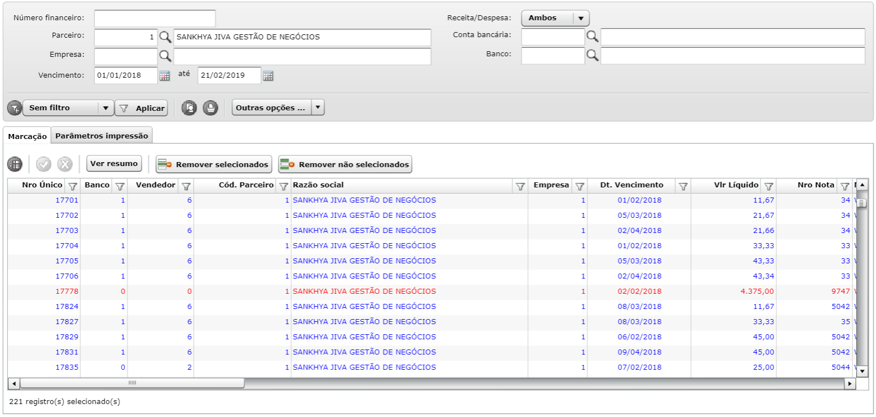Open Conta bancária search magnifier

coord(592,37)
